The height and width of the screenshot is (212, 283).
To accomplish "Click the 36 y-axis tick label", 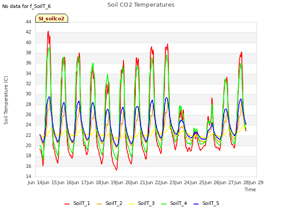I will point(28,63).
